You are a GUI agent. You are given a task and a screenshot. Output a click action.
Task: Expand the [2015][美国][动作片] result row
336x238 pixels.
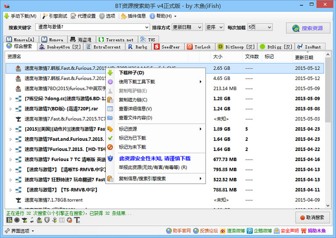[10, 129]
